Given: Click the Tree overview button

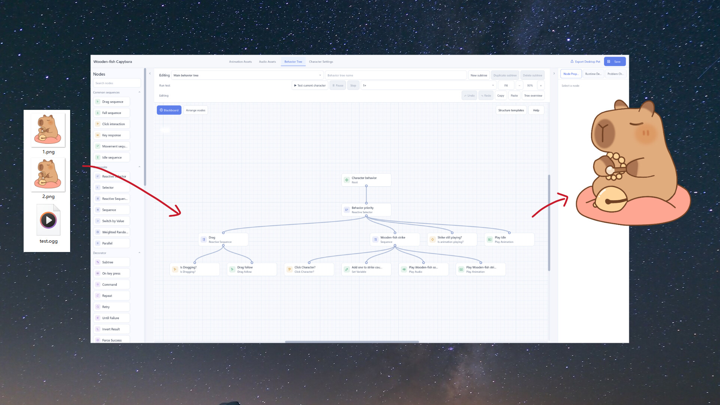Looking at the screenshot, I should click(533, 96).
